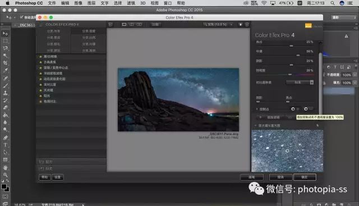Toggle favorite star for 色调对比 filter
Viewport: 359px width, 206px height.
click(x=40, y=101)
